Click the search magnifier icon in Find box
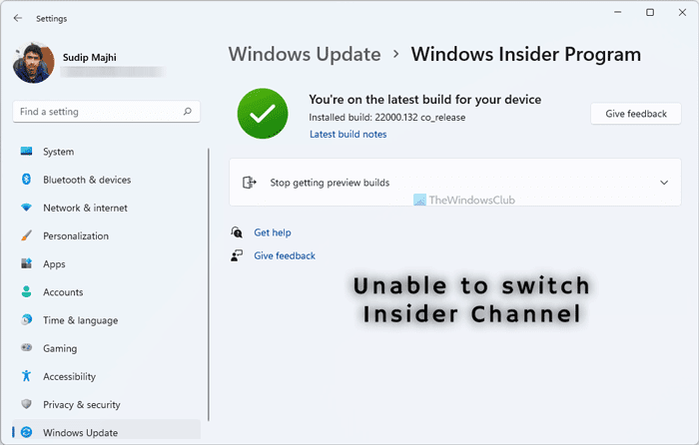699x445 pixels. point(187,112)
